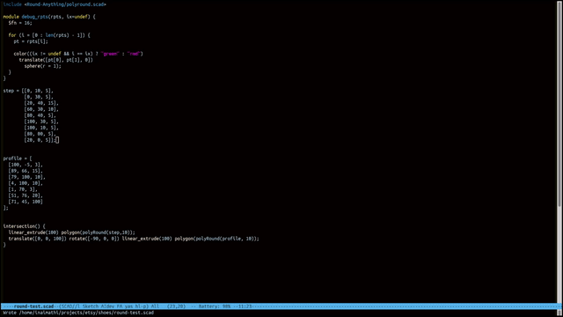563x317 pixels.
Task: Click the 'undef' in ix=undef parameter
Action: coord(81,17)
